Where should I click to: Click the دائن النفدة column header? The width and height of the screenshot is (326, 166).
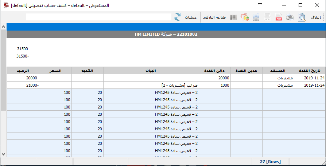[215, 71]
